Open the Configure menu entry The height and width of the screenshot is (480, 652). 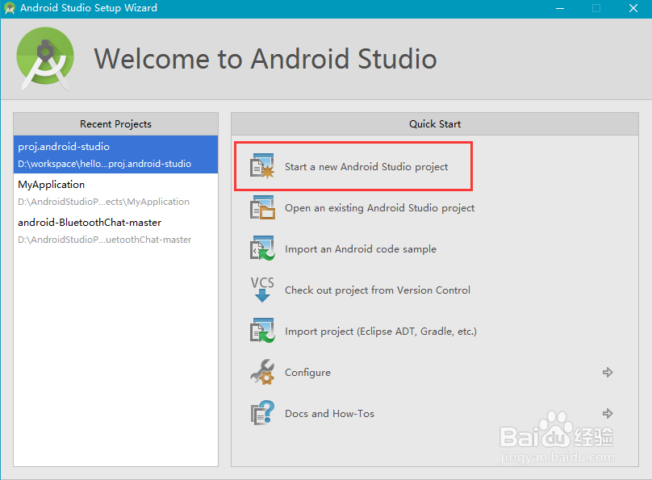(307, 373)
